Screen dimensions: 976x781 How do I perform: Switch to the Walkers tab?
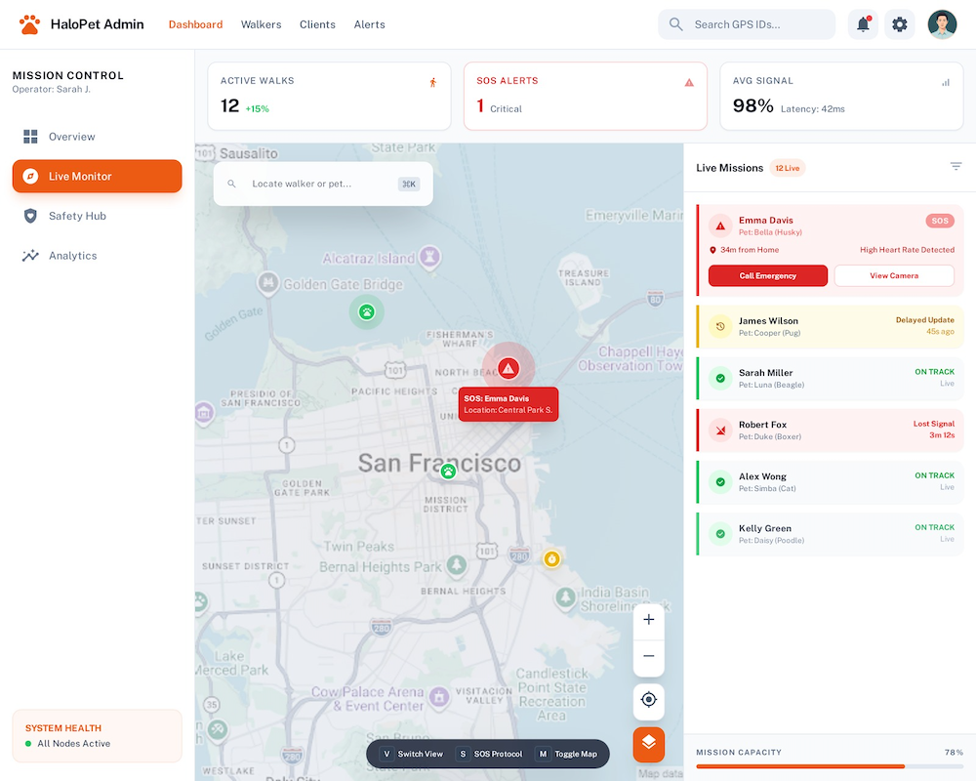261,24
